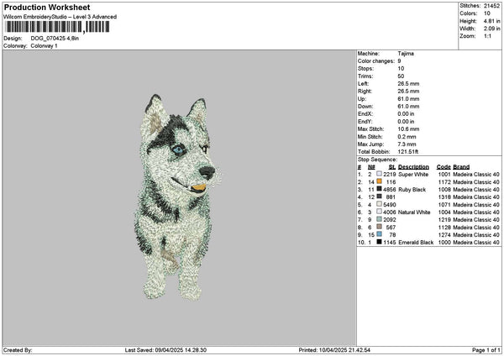
Task: Click the Trims value 50
Action: pyautogui.click(x=401, y=76)
